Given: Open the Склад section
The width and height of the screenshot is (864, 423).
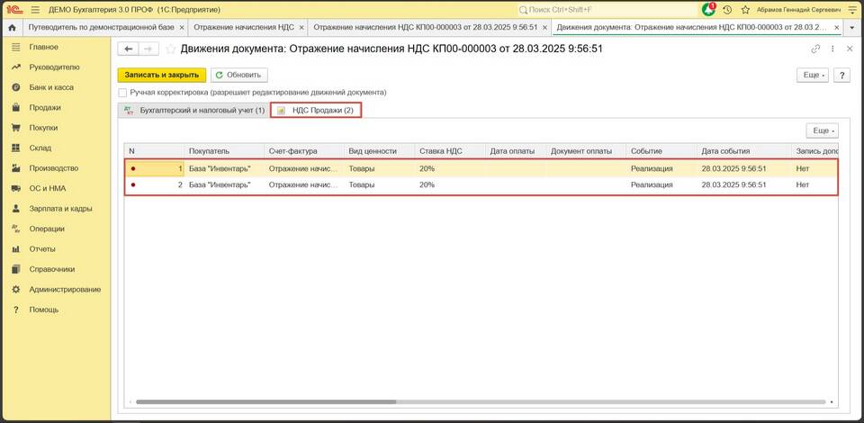Looking at the screenshot, I should 40,148.
